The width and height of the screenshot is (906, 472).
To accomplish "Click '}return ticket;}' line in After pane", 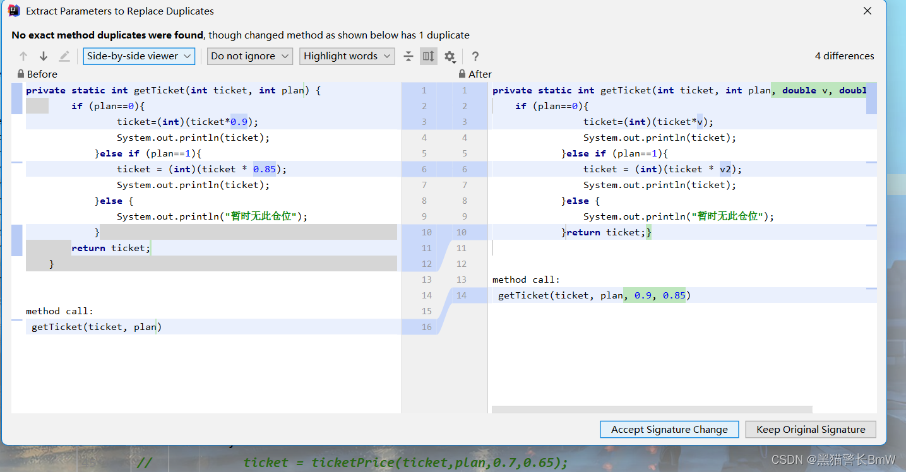I will pyautogui.click(x=606, y=232).
